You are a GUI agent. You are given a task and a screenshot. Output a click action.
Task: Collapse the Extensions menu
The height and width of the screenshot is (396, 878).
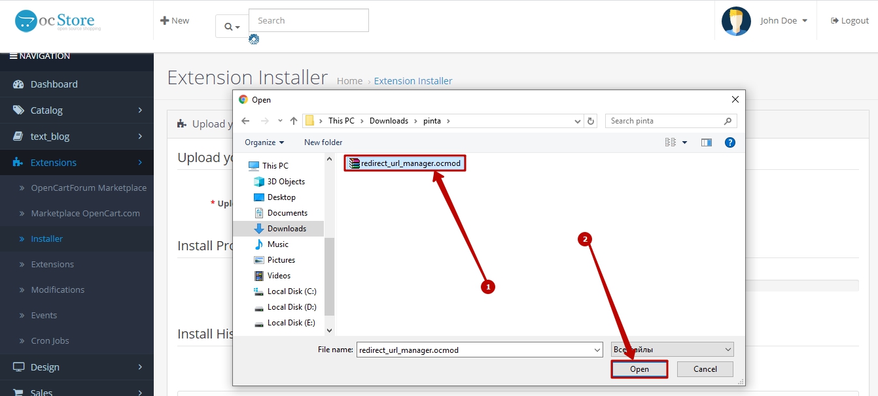tap(77, 162)
